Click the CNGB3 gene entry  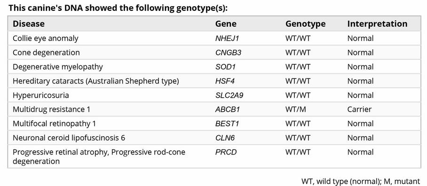coord(228,53)
